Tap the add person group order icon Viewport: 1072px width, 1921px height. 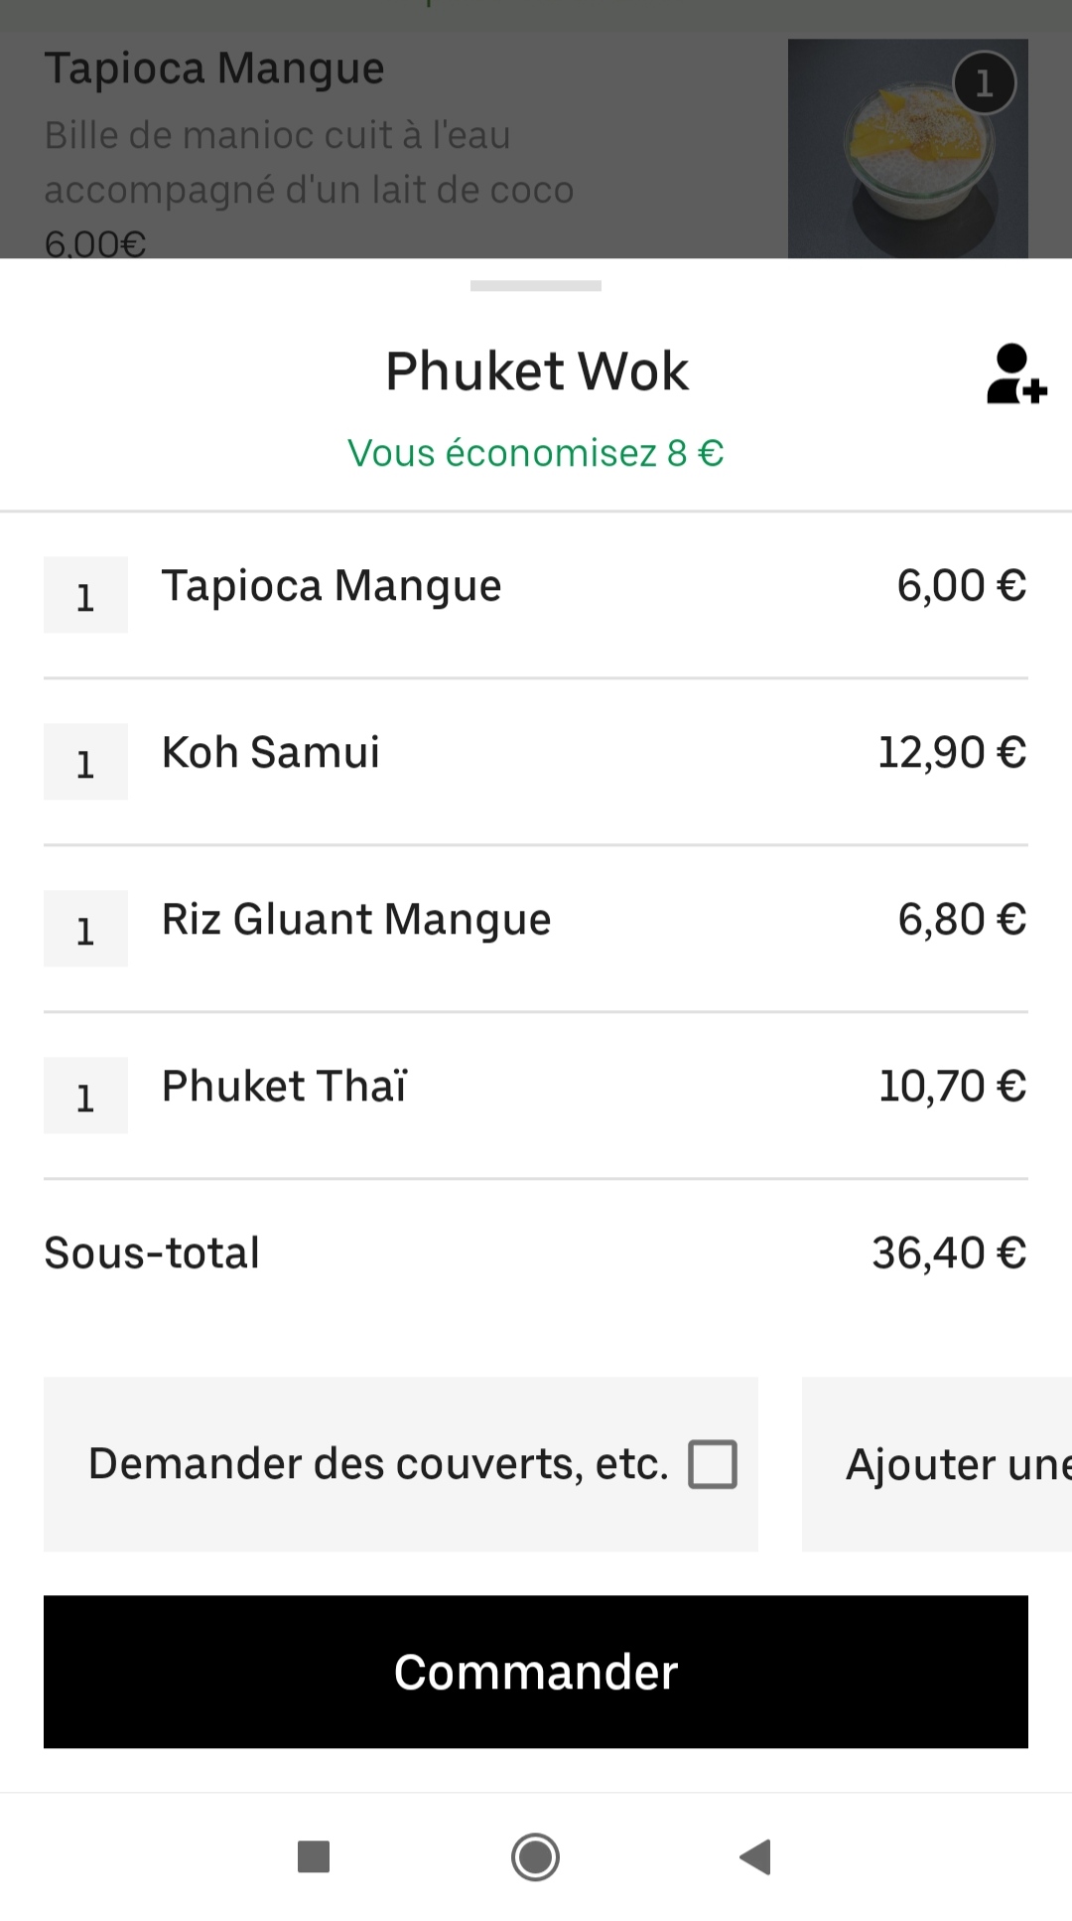[x=1016, y=374]
